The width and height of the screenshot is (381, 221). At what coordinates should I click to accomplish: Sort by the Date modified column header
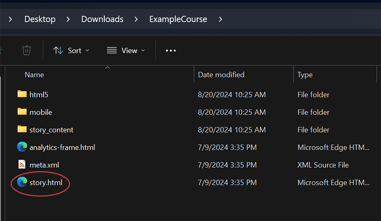click(x=221, y=75)
